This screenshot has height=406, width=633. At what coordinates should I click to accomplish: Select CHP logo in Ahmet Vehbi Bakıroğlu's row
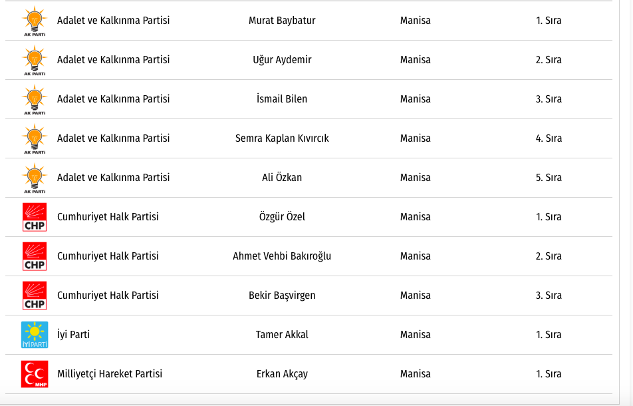[x=35, y=256]
